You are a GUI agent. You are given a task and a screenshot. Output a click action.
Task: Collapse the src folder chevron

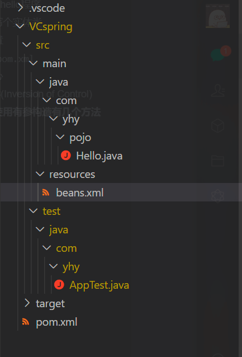point(27,45)
